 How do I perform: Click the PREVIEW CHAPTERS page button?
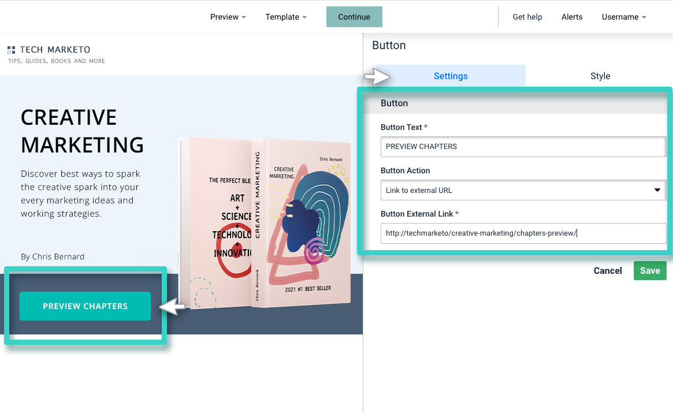pos(85,306)
